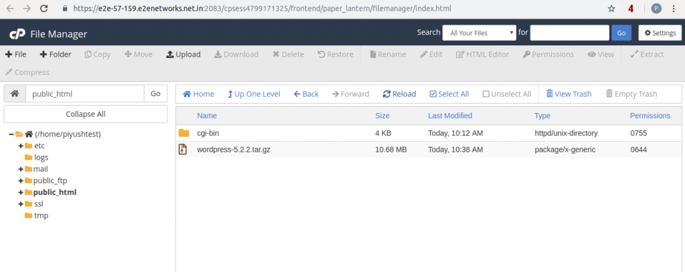Click browser reload button
Viewport: 685px width, 272px height.
coord(43,8)
